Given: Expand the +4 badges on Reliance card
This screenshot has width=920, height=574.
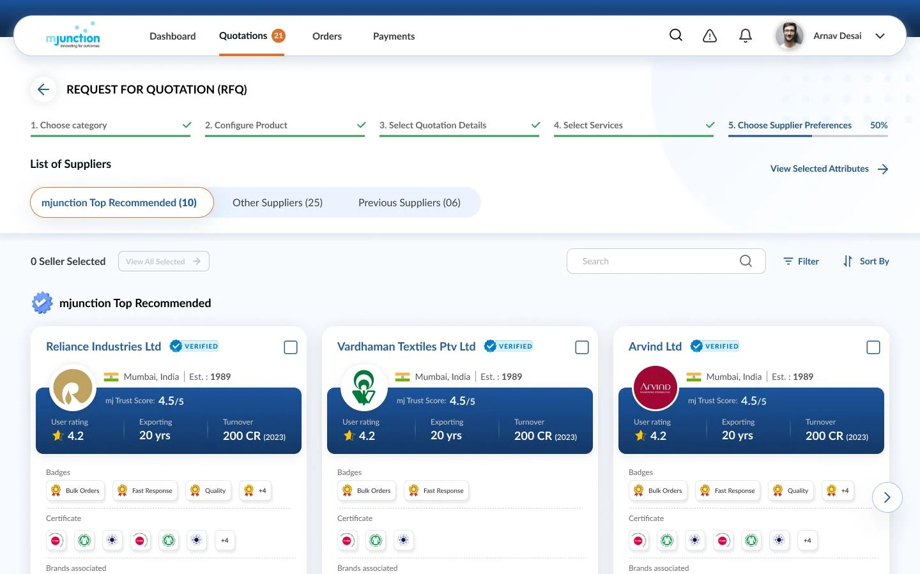Looking at the screenshot, I should tap(256, 490).
